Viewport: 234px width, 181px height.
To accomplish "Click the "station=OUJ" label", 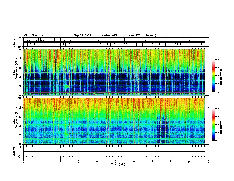I will [x=109, y=35].
